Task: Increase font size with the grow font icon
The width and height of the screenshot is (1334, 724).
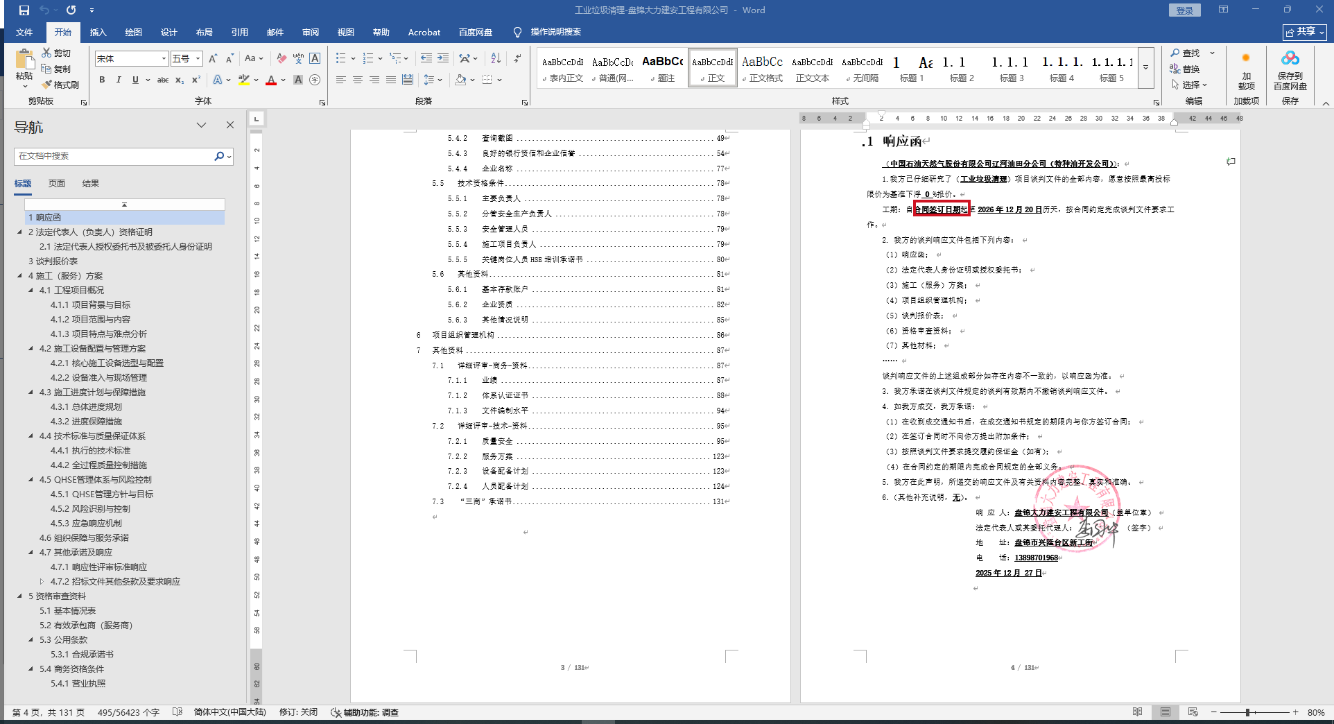Action: tap(213, 59)
